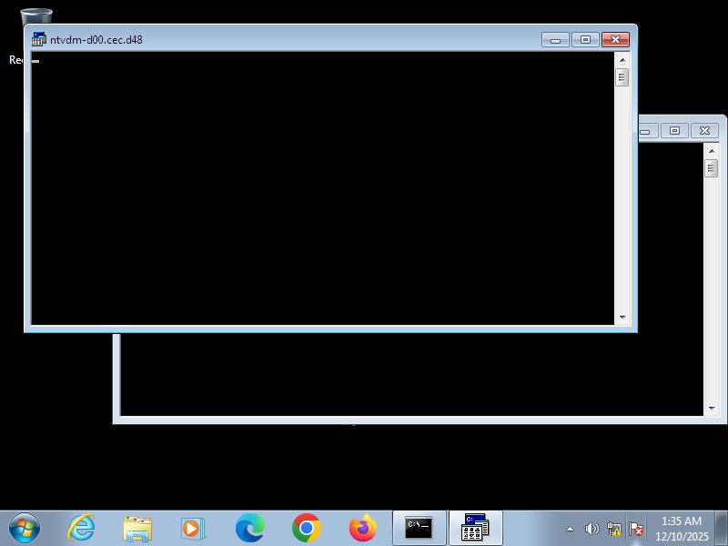Open the volume speaker control
Image resolution: width=728 pixels, height=546 pixels.
coord(591,529)
